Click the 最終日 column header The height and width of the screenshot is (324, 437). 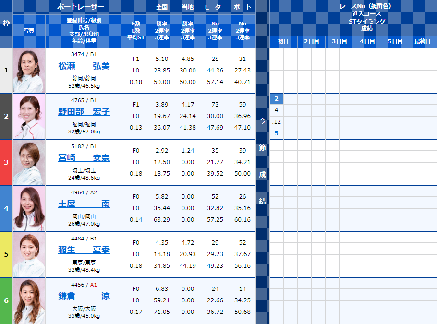[x=423, y=41]
